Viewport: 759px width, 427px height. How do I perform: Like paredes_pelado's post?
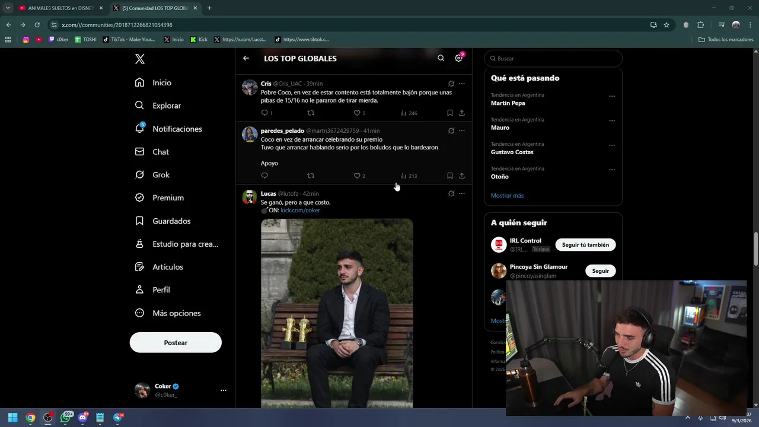[357, 176]
